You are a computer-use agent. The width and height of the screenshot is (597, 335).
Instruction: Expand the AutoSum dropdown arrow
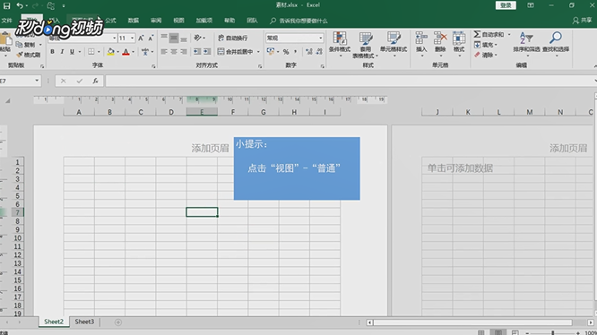pyautogui.click(x=509, y=34)
